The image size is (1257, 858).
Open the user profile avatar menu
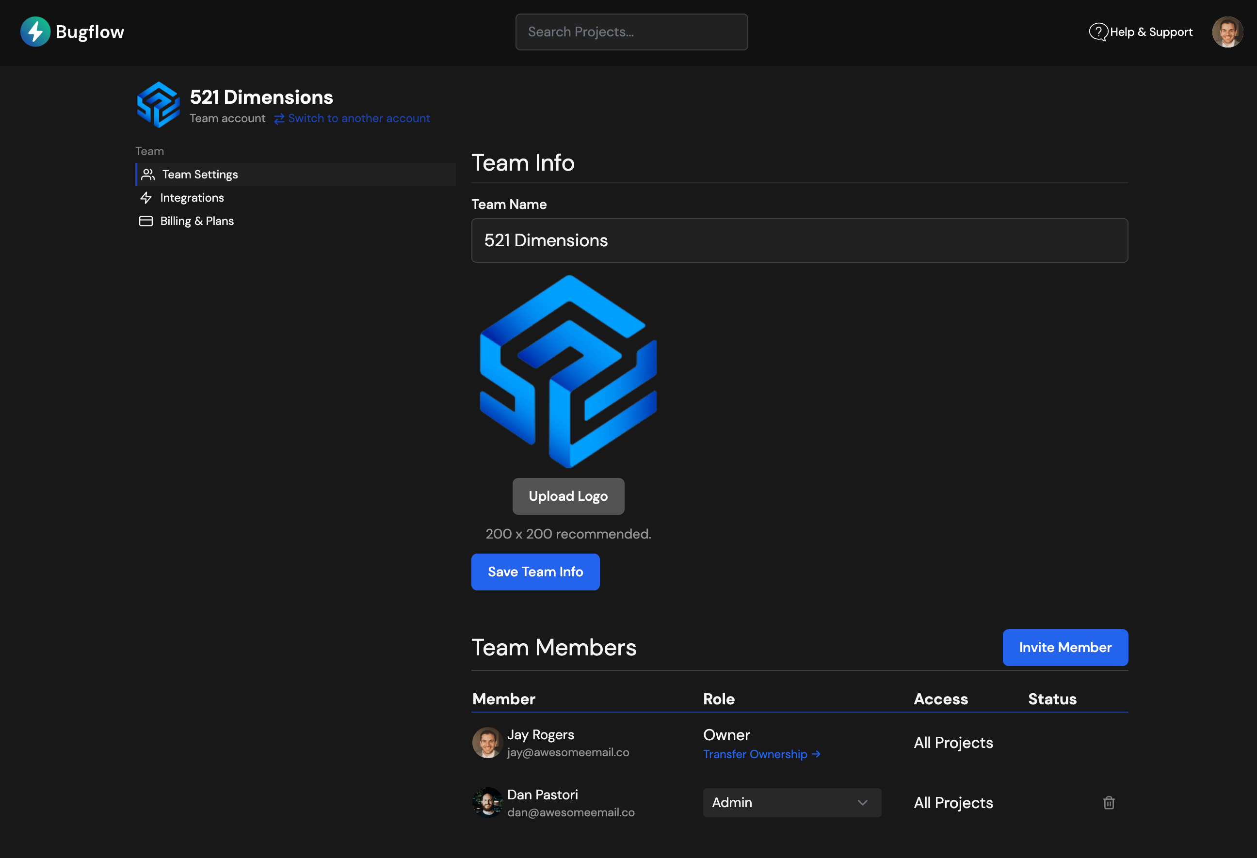[x=1227, y=32]
